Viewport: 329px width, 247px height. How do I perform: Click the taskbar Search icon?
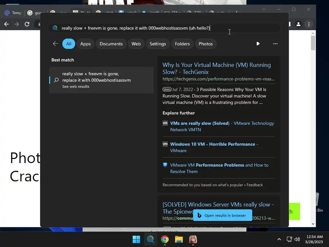(150, 239)
